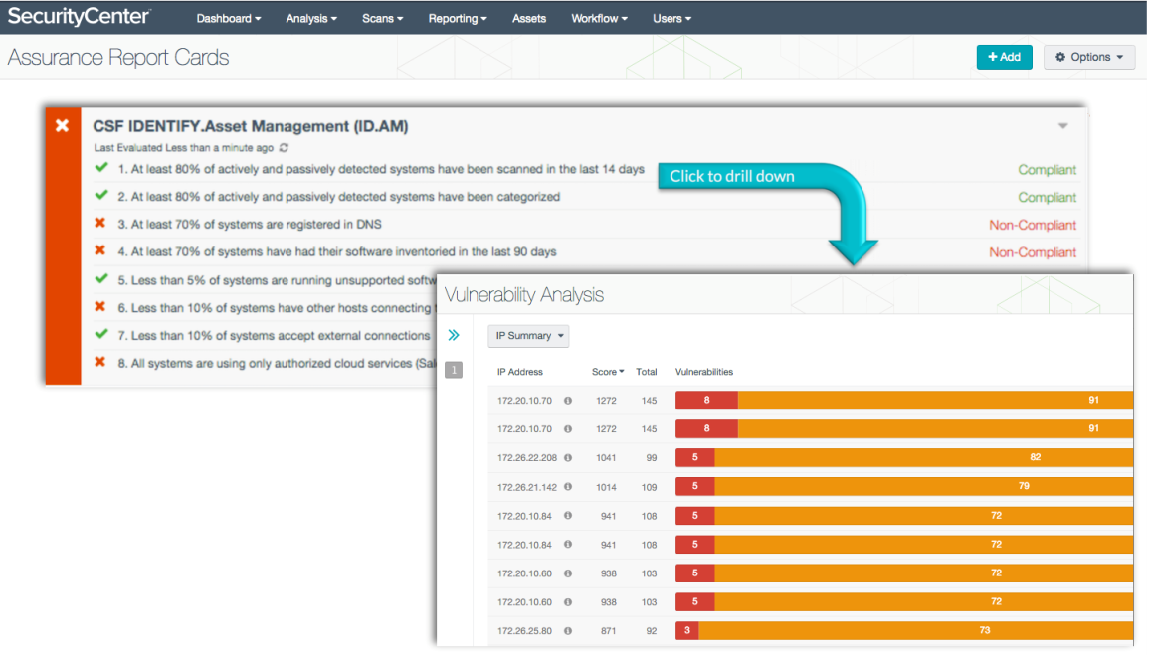Open the Dashboard menu
Screen dimensions: 1150x655
click(229, 18)
